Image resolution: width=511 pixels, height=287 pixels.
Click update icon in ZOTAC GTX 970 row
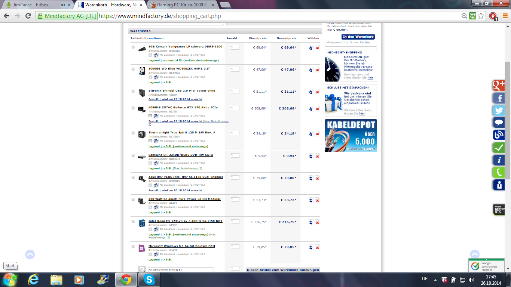click(311, 109)
